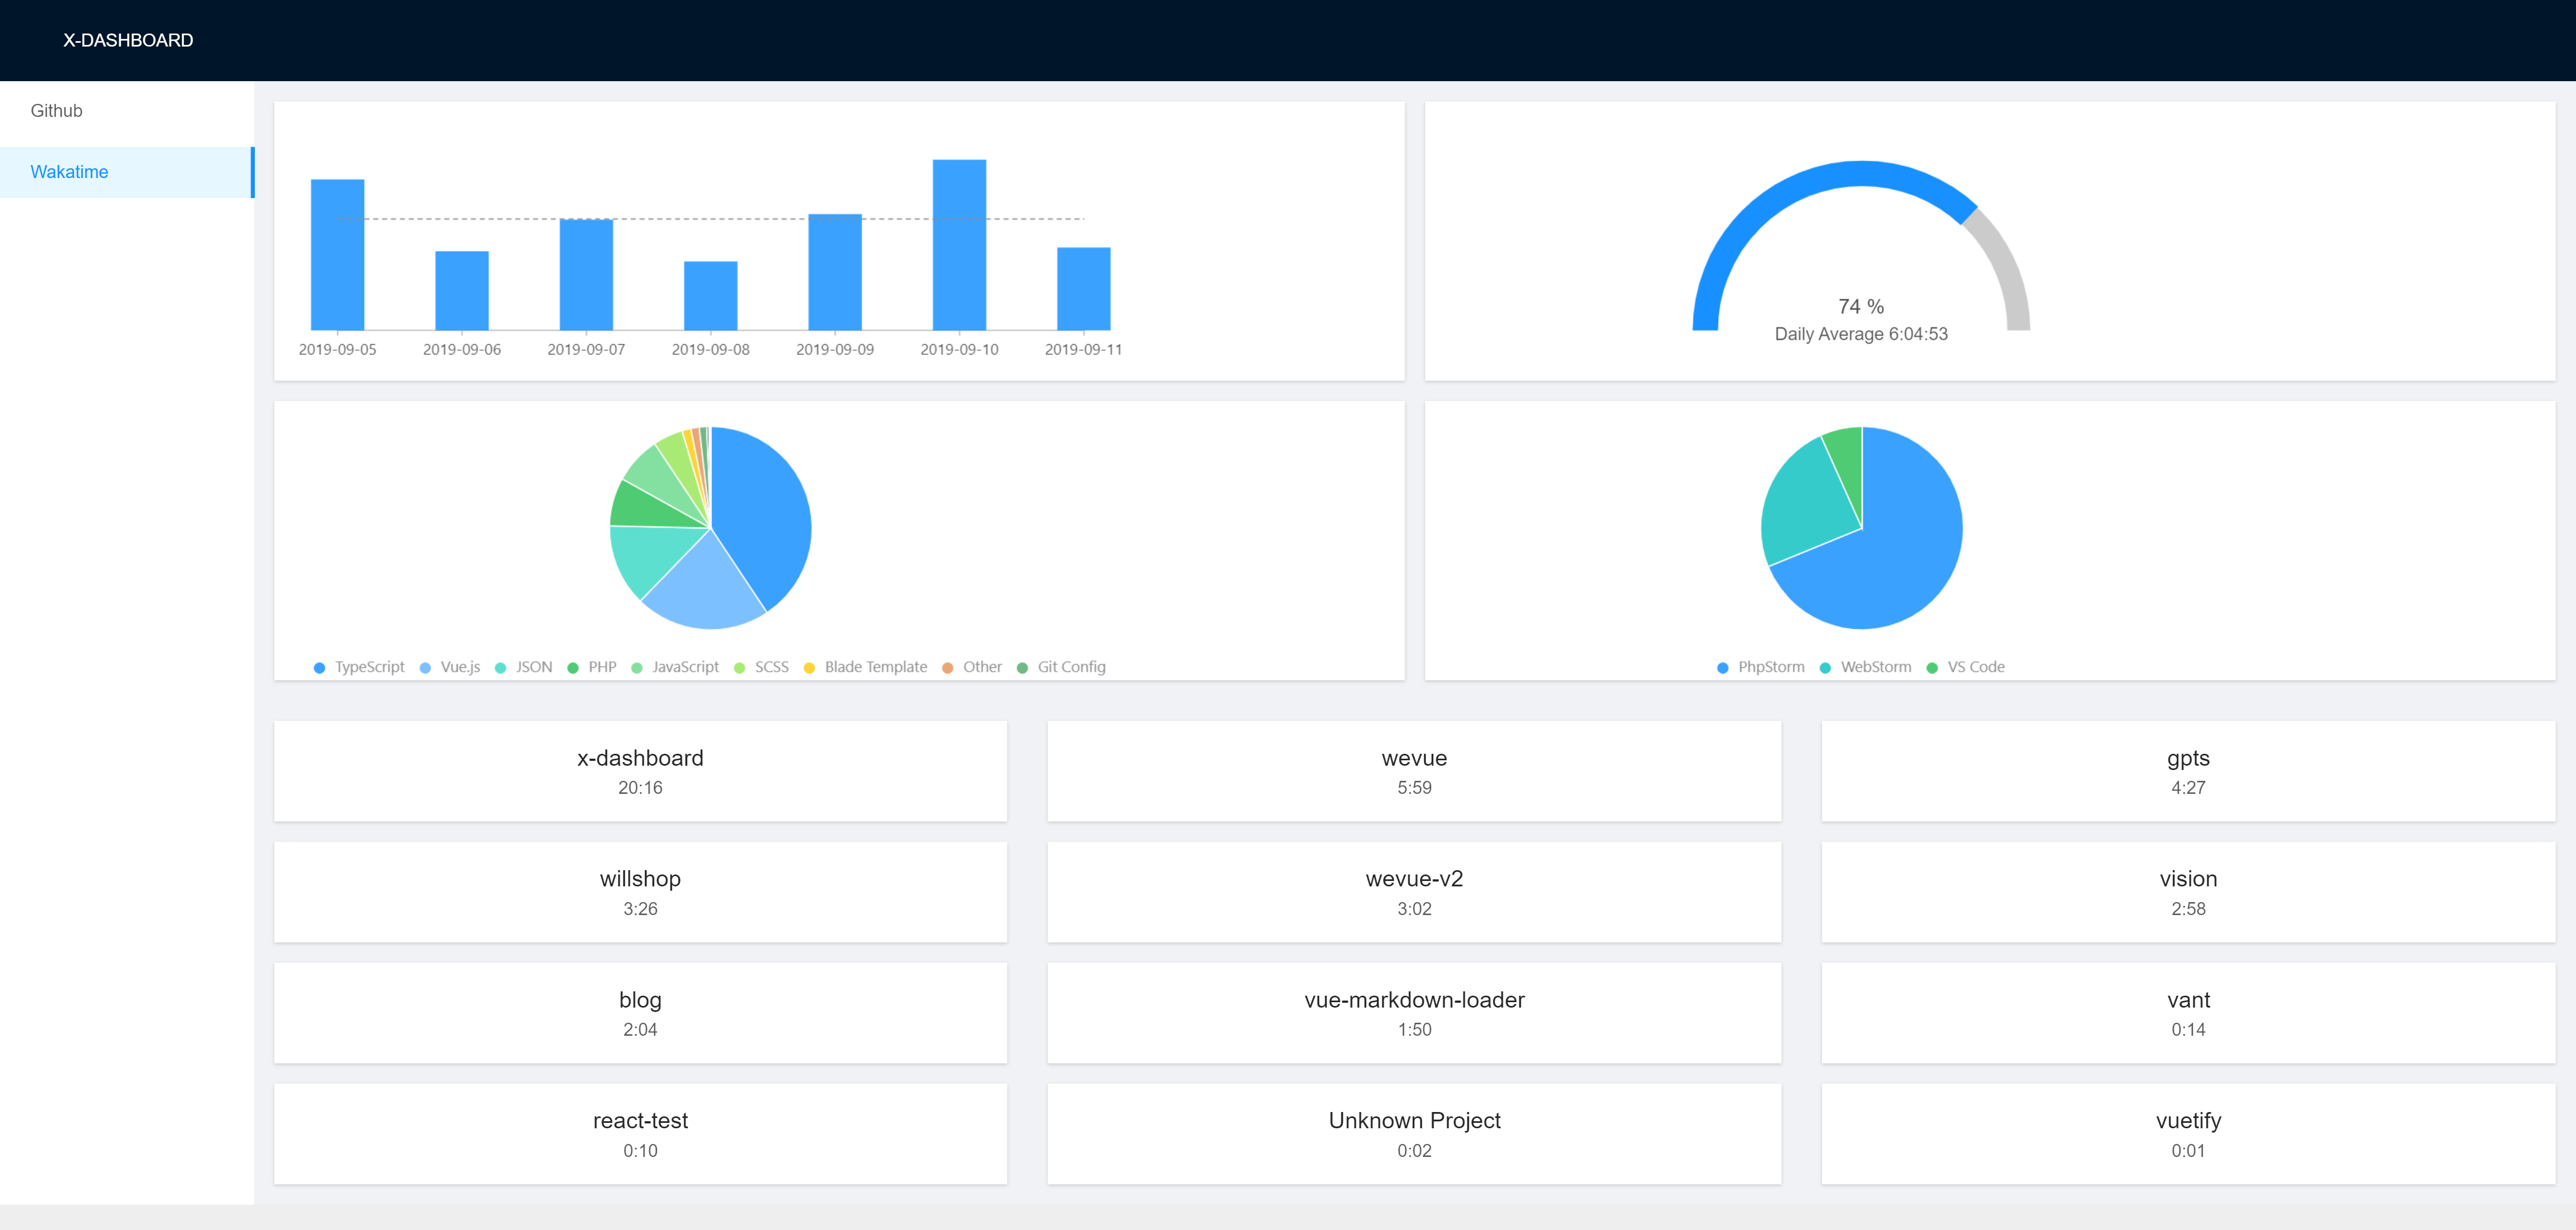This screenshot has width=2576, height=1230.
Task: Click the X-DASHBOARD header title
Action: coord(128,40)
